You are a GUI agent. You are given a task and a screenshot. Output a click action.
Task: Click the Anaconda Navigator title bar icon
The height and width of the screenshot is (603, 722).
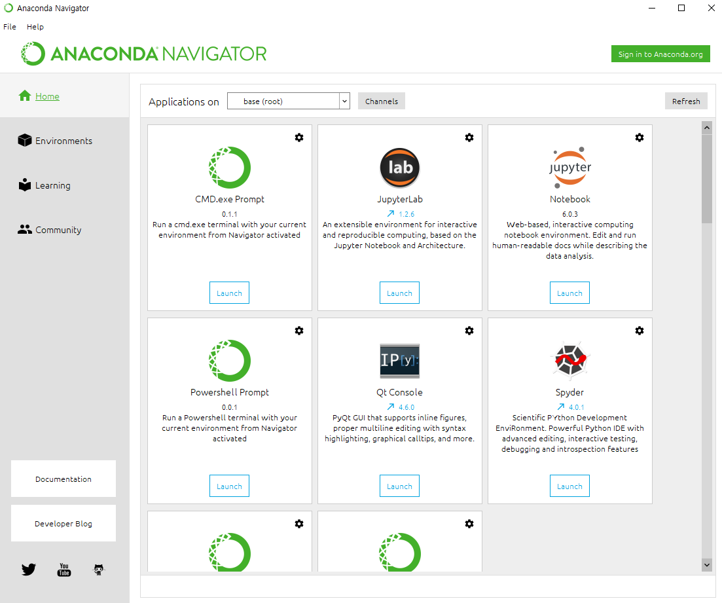pos(9,8)
